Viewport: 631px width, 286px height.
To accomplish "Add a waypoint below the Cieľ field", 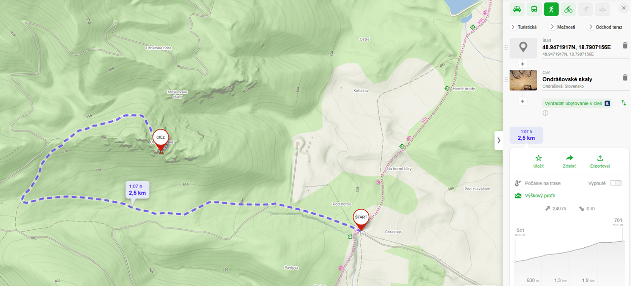I will (523, 101).
